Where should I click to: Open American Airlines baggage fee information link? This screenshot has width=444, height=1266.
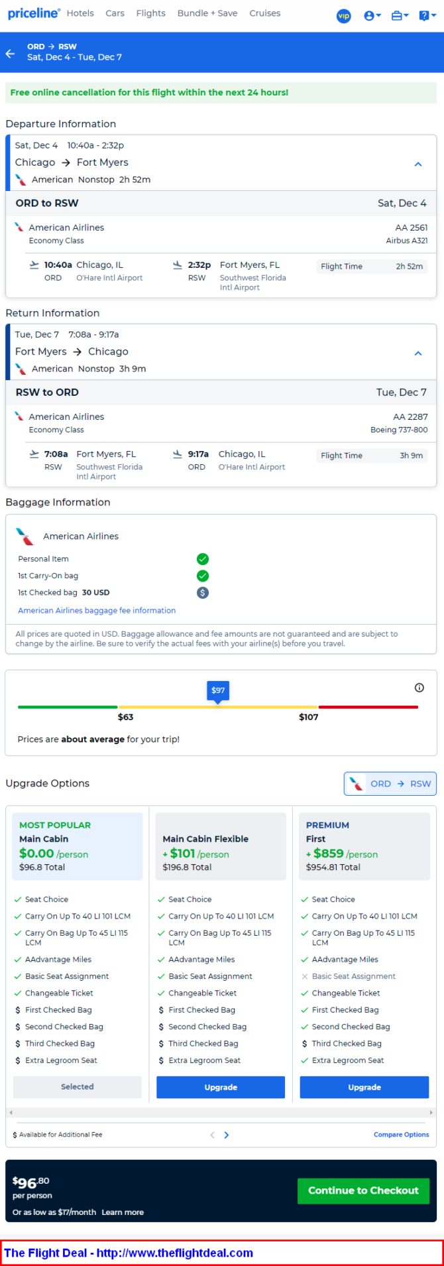point(97,610)
